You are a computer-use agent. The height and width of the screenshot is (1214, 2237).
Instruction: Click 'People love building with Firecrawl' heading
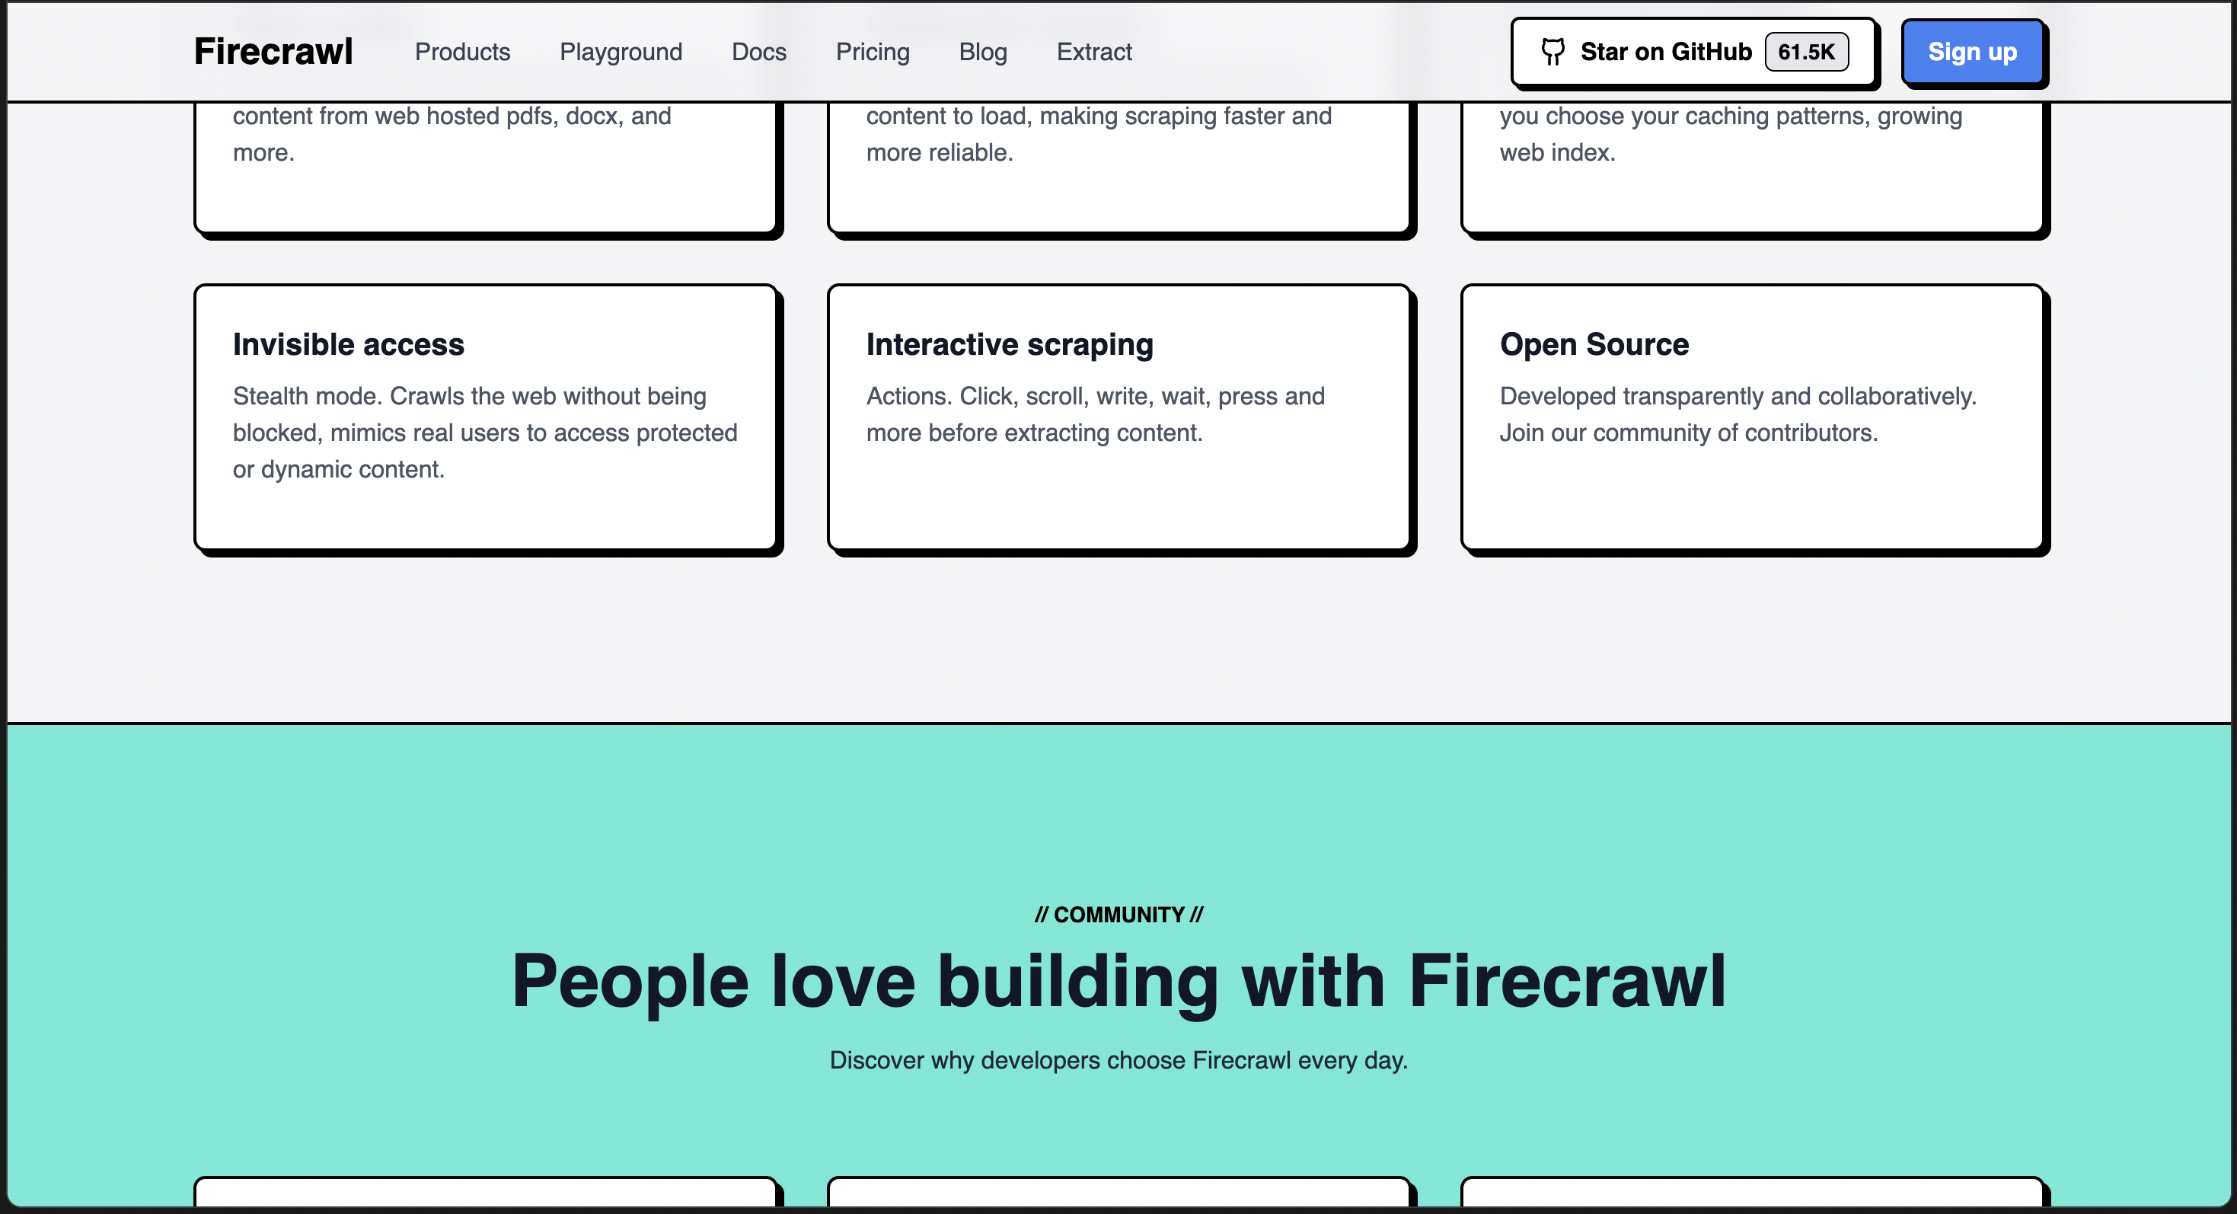click(x=1118, y=981)
